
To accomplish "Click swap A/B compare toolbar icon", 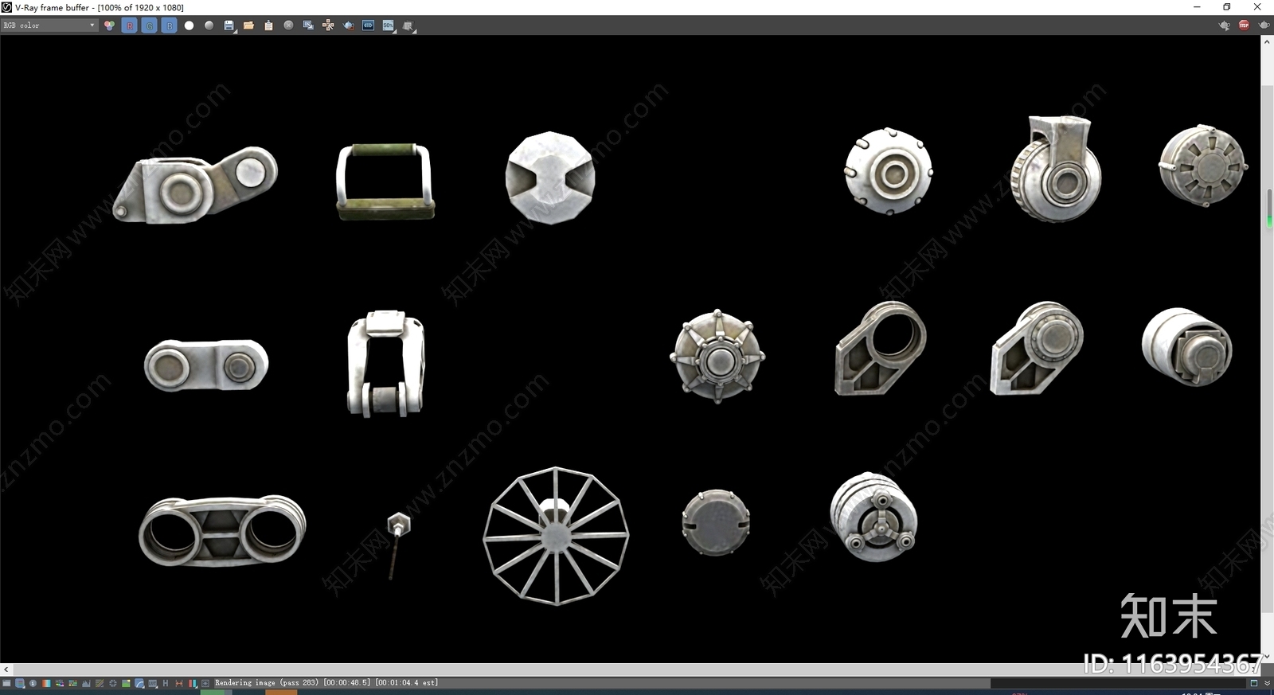I will pos(408,25).
